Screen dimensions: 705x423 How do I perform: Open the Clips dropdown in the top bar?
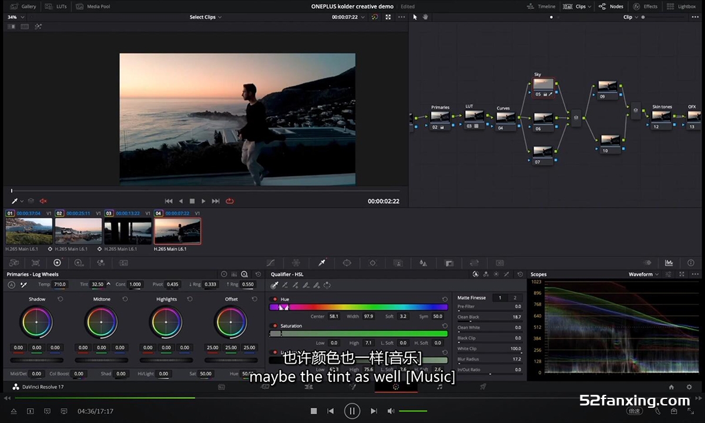tap(577, 6)
